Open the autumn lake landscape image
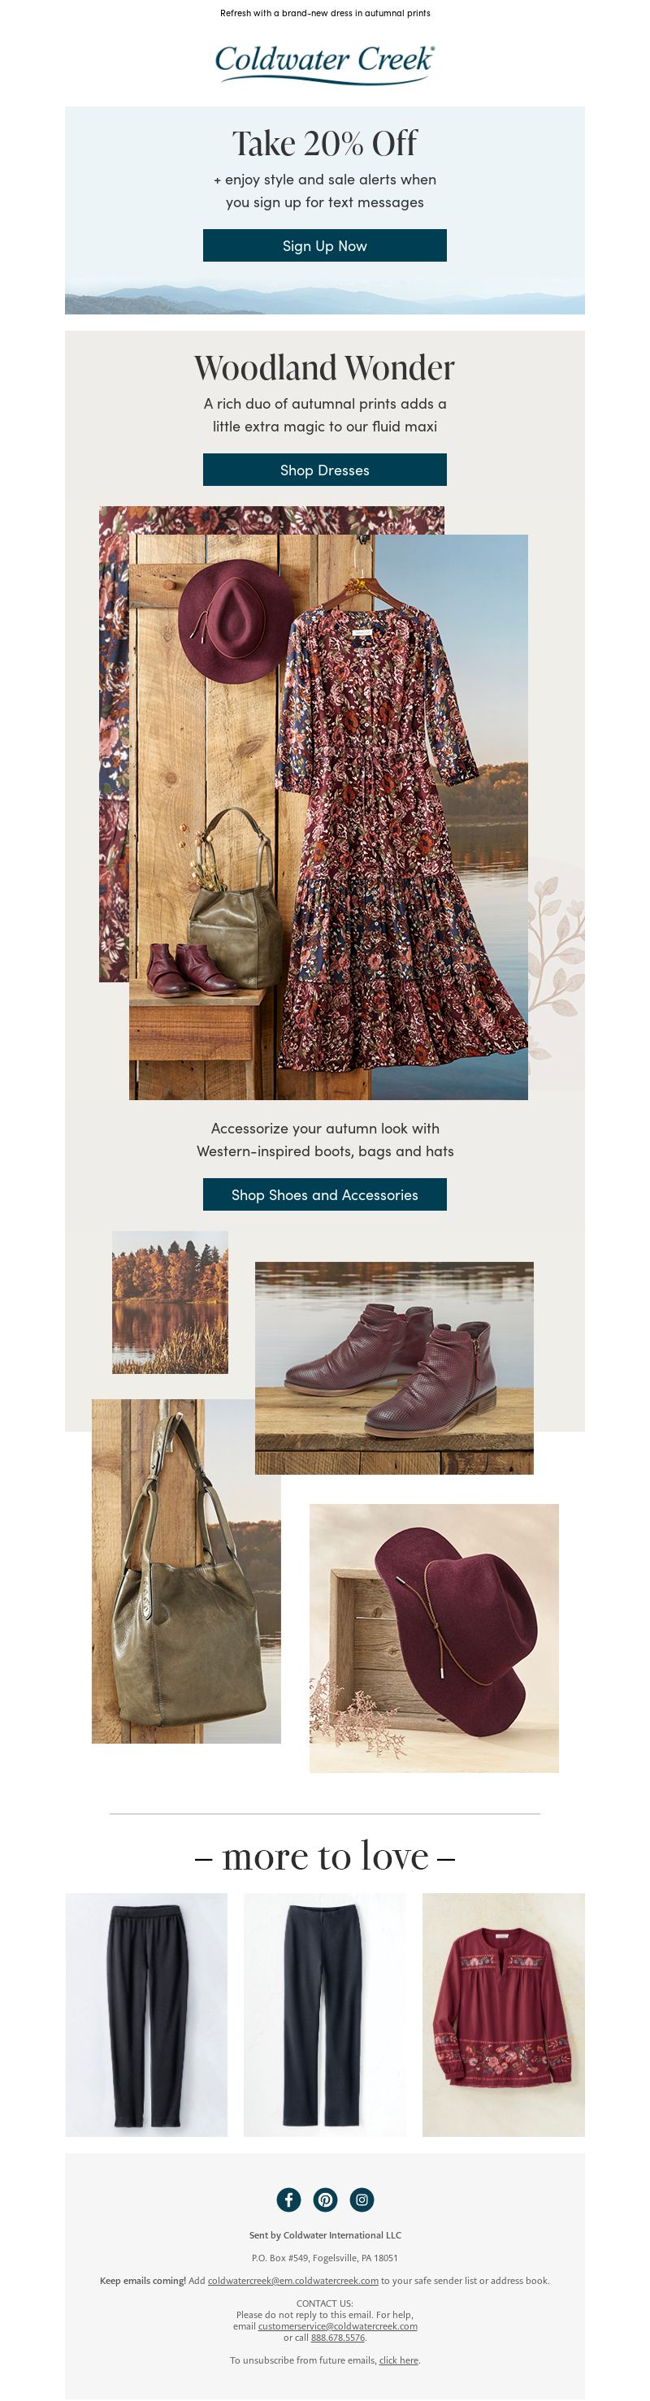650x2401 pixels. point(170,1302)
